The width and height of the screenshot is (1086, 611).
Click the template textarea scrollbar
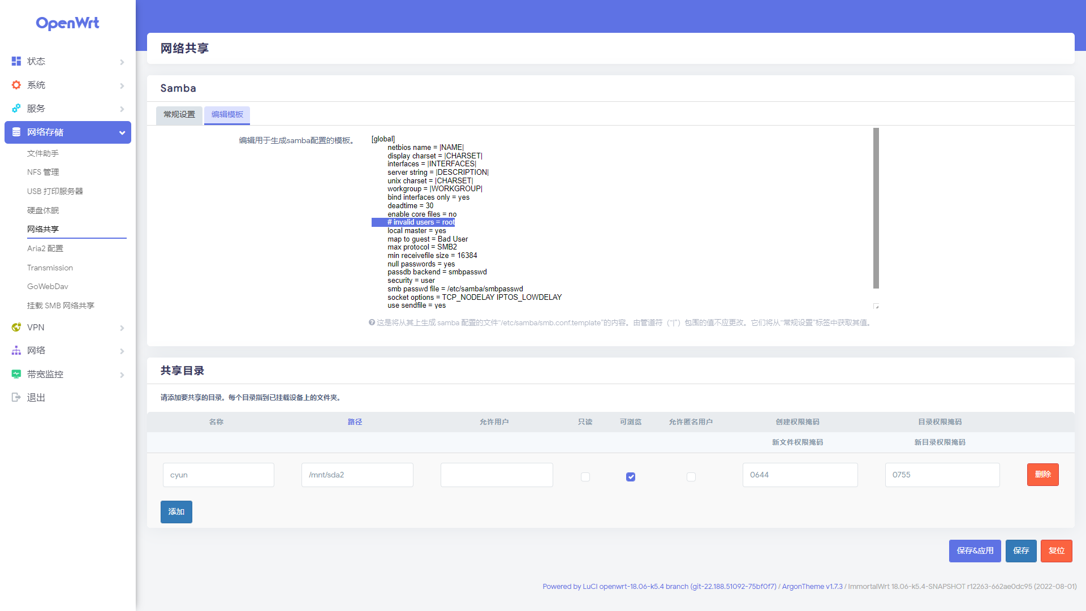tap(876, 208)
